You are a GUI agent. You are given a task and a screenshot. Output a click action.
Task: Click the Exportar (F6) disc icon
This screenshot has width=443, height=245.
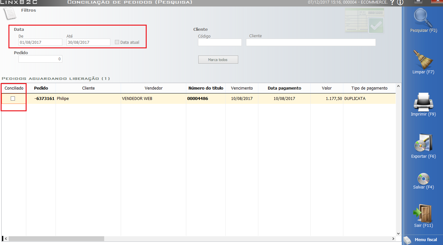(x=423, y=143)
